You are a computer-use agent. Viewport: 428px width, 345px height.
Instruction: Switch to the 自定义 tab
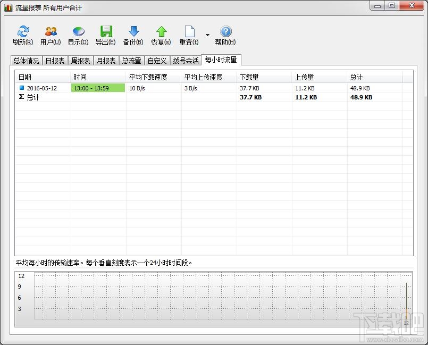pyautogui.click(x=157, y=60)
